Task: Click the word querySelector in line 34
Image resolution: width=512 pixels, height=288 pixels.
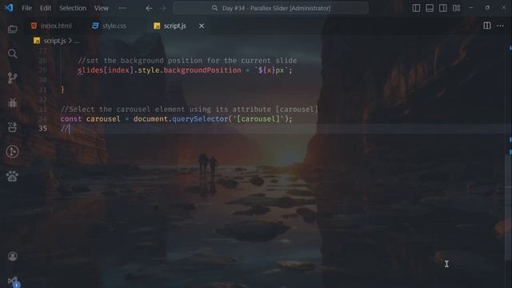Action: tap(200, 119)
